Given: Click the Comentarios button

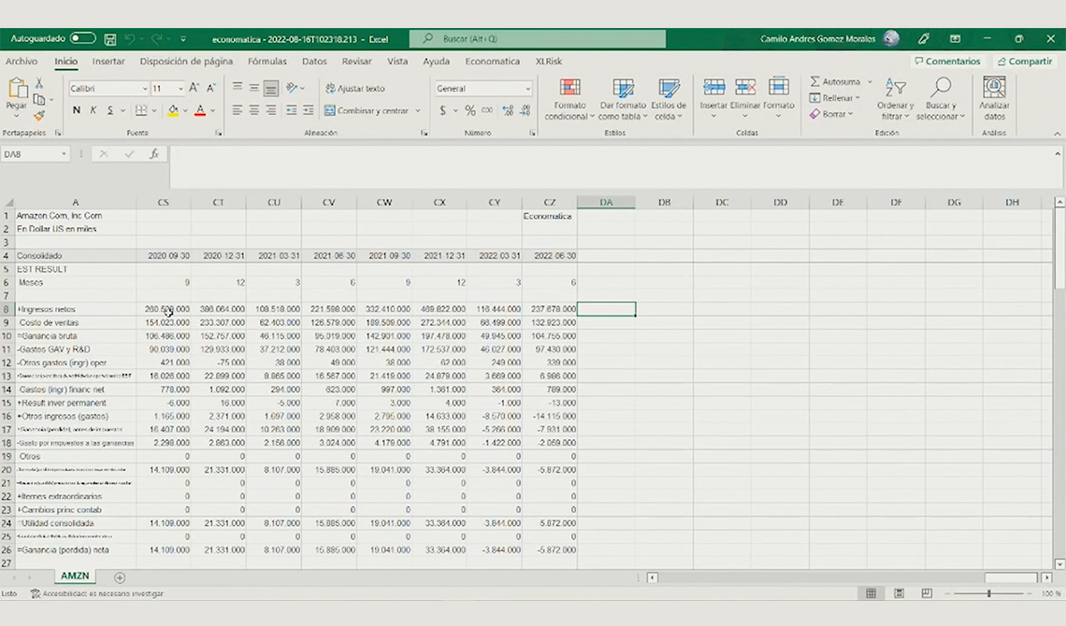Looking at the screenshot, I should pyautogui.click(x=947, y=61).
